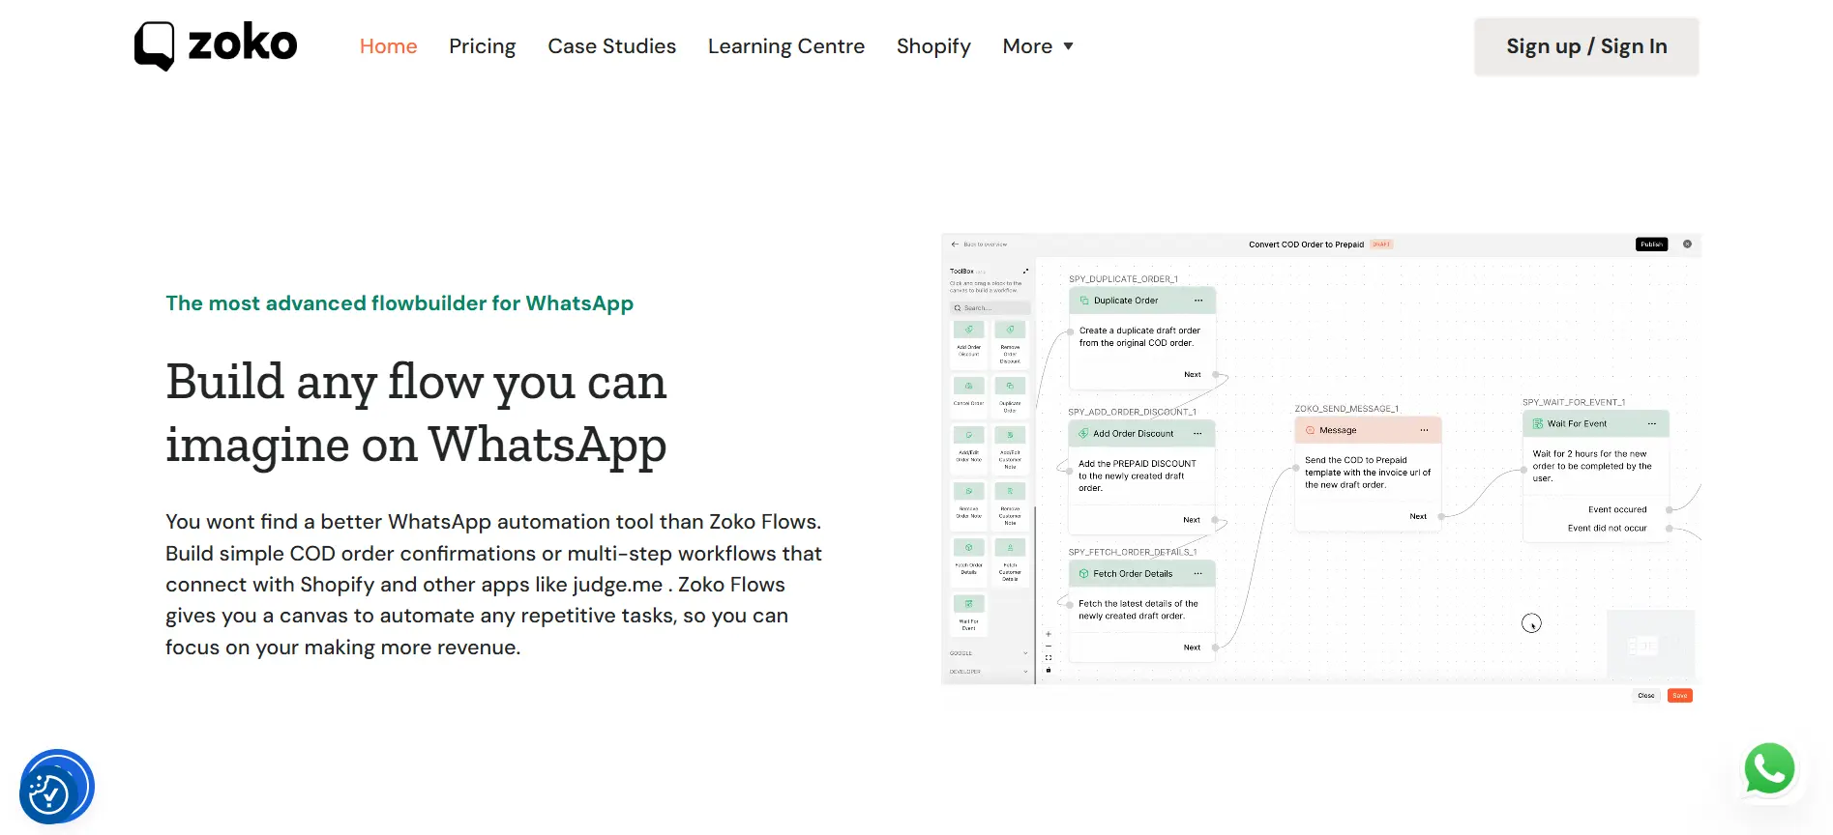This screenshot has width=1833, height=835.
Task: Go to the Pricing page
Action: [x=482, y=46]
